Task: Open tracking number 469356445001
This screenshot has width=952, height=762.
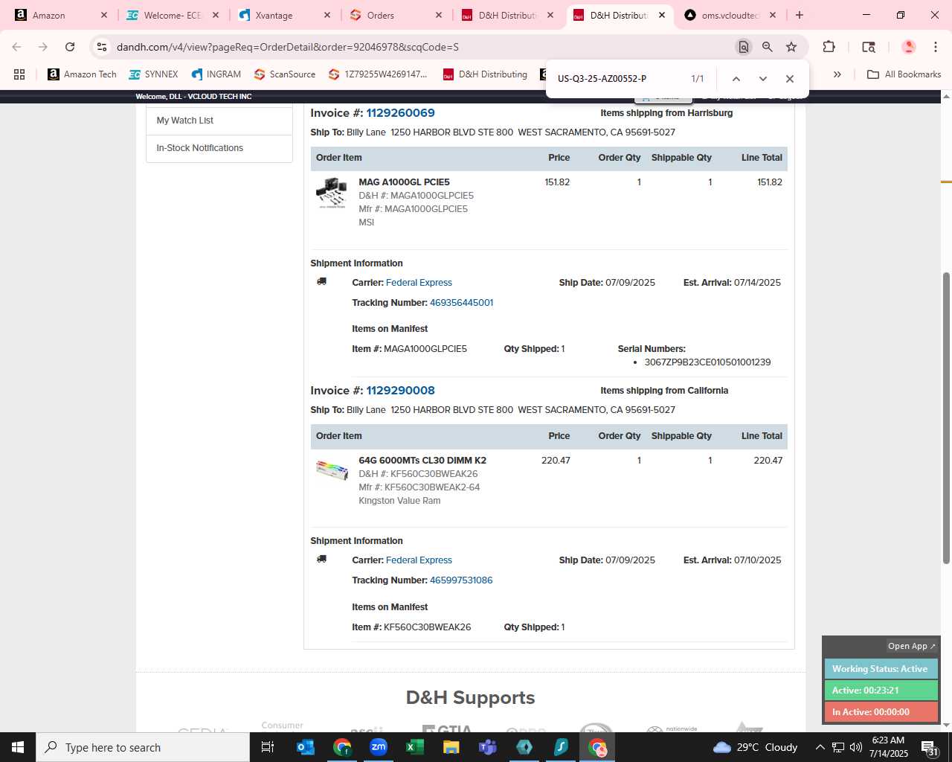Action: (461, 303)
